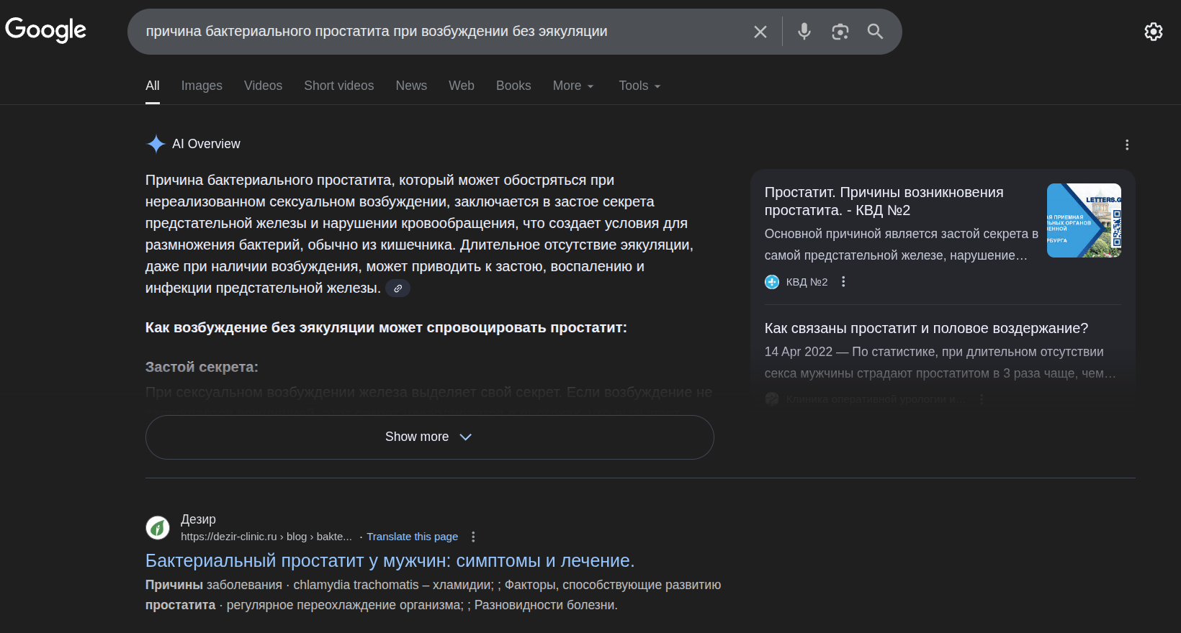The width and height of the screenshot is (1181, 633).
Task: Expand the More search categories dropdown
Action: click(x=573, y=86)
